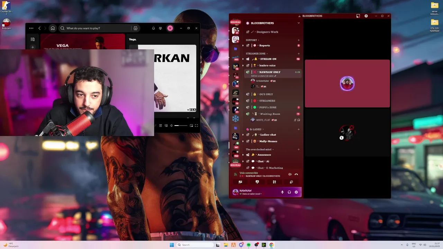
Task: Toggle Your Library panel in Spotify
Action: [33, 39]
